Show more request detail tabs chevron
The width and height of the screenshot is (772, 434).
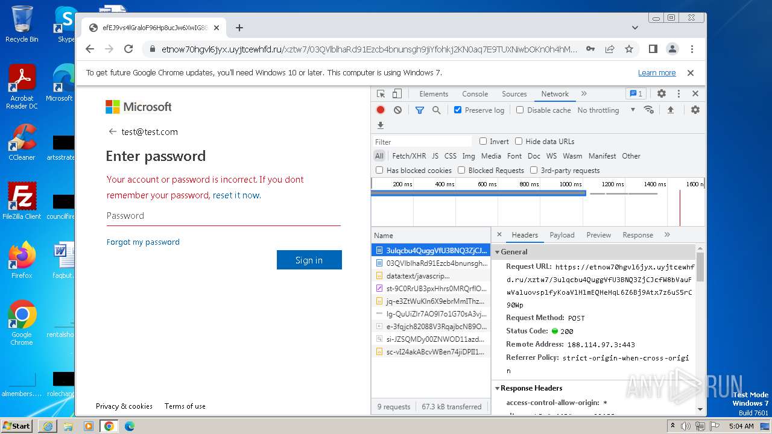pos(667,235)
